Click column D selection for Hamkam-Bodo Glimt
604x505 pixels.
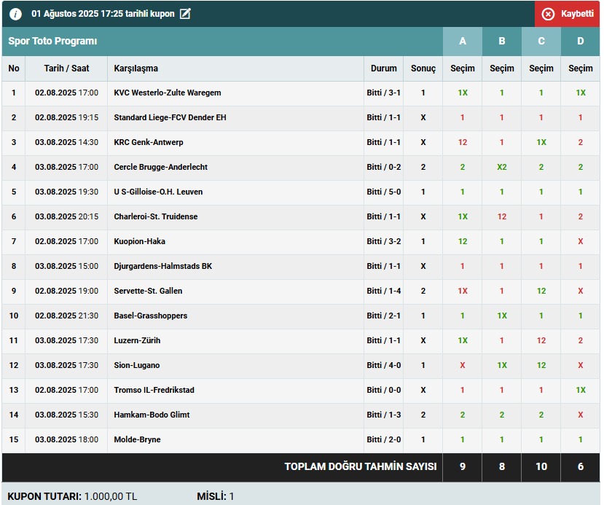tap(581, 415)
